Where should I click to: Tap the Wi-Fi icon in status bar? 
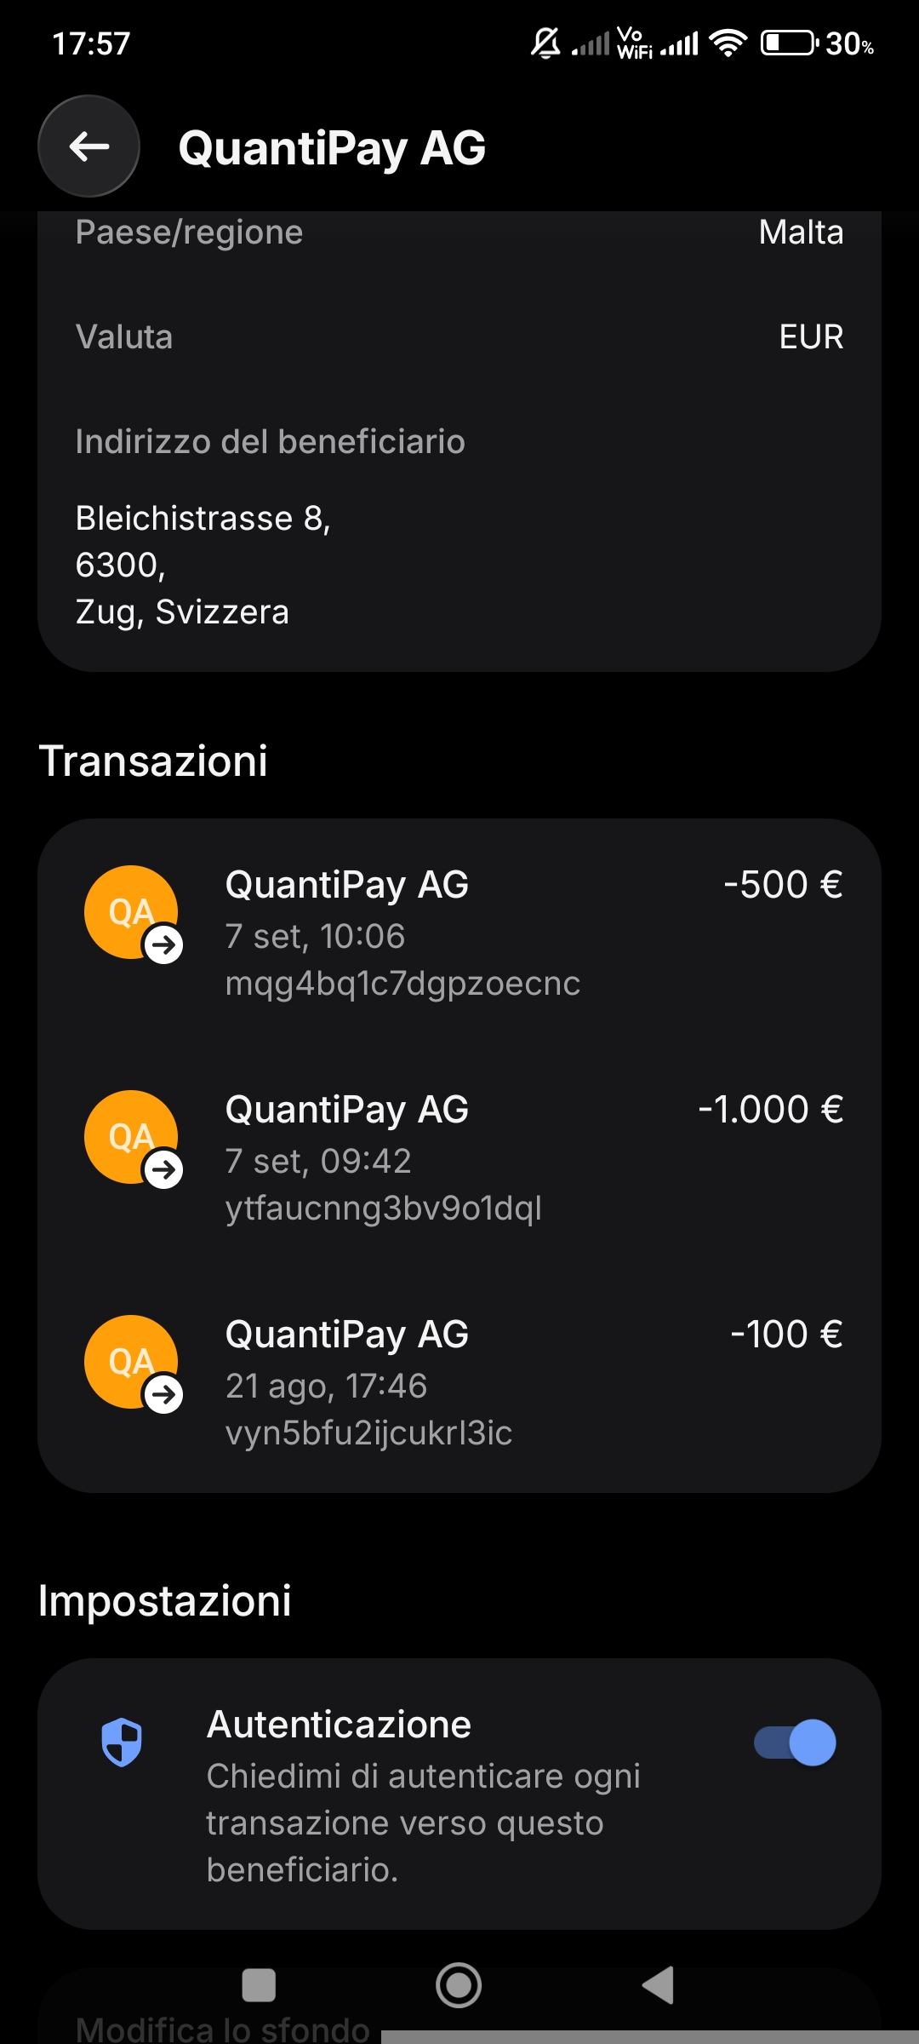point(728,43)
